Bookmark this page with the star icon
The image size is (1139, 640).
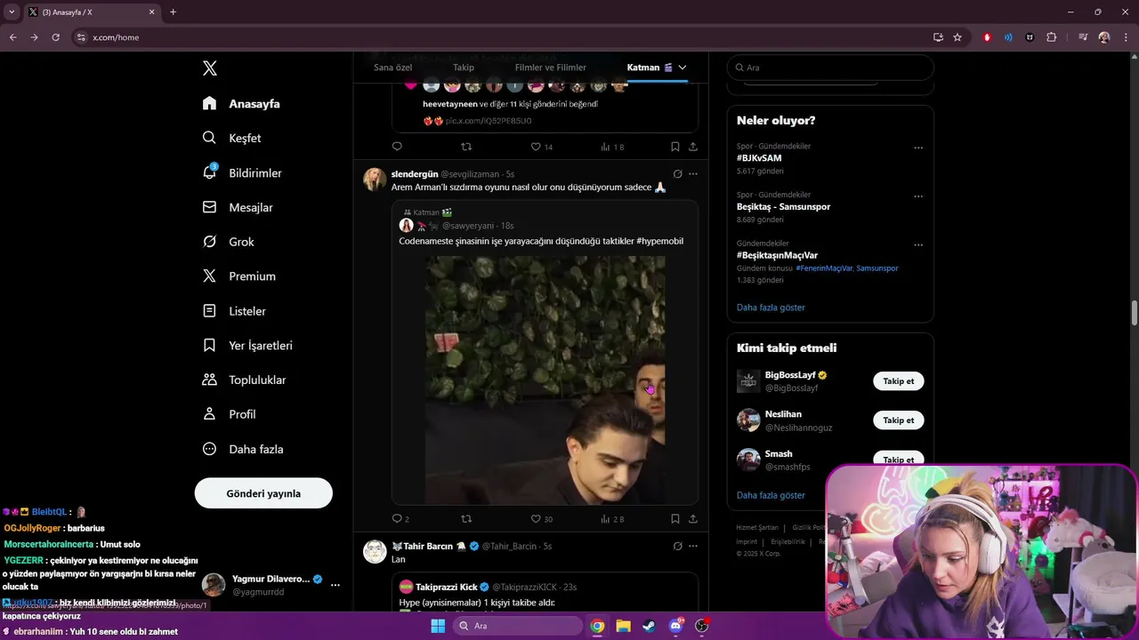pyautogui.click(x=957, y=37)
